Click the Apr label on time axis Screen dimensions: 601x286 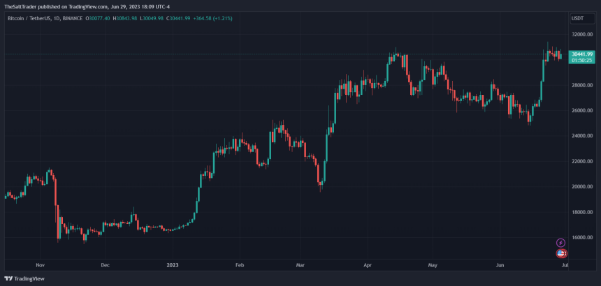(x=368, y=265)
